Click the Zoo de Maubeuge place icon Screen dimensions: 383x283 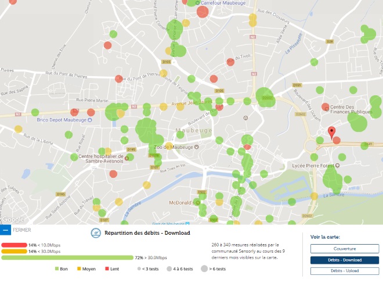(196, 146)
